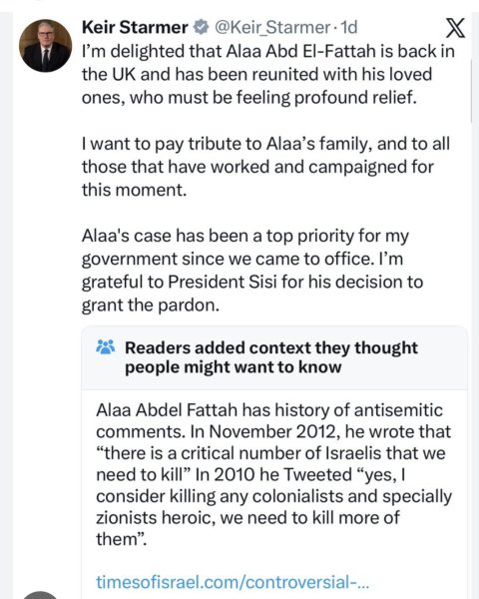Open the @Keir_Starmer handle link

(x=272, y=28)
